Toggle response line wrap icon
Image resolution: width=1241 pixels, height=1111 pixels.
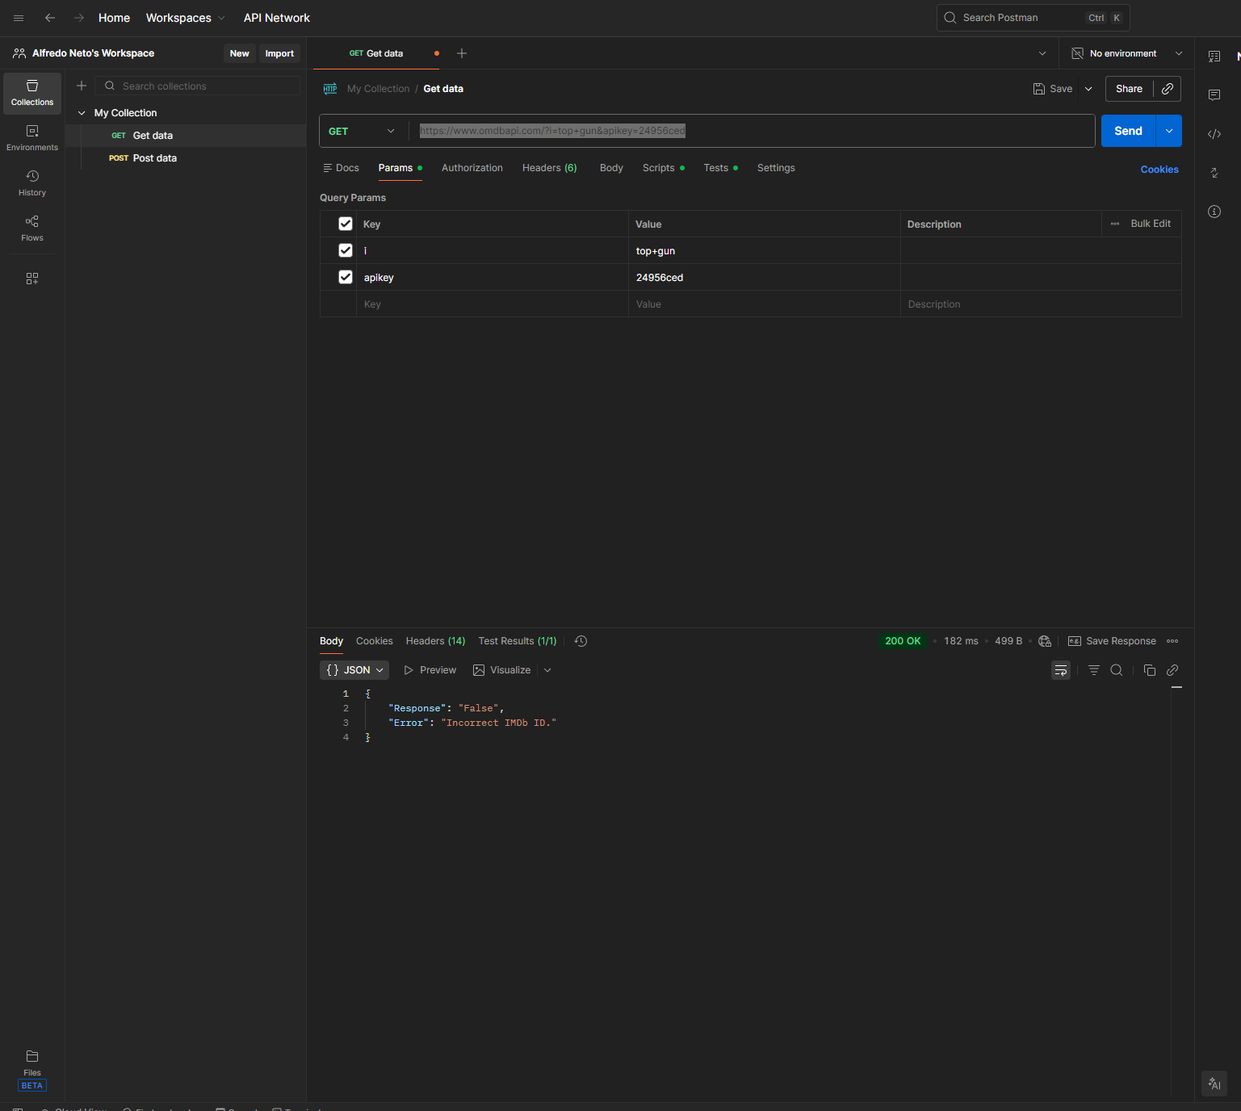1060,670
